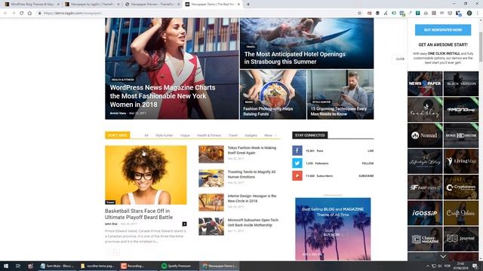Click Buy Now in the advertisement banner
483x271 pixels.
[332, 234]
